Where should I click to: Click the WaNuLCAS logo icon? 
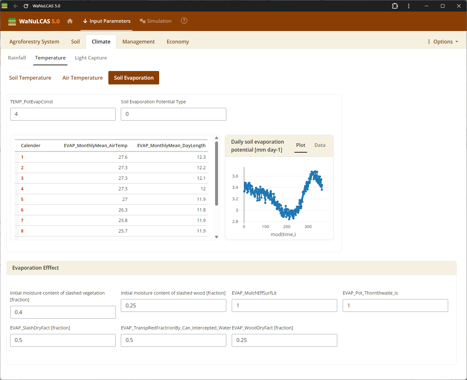pyautogui.click(x=12, y=21)
